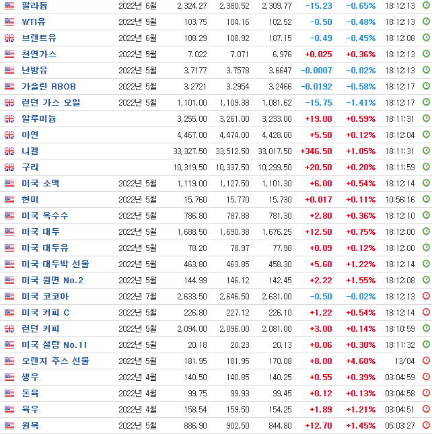Click the green clock icon in 구리 row
Viewport: 432px width, 434px height.
click(x=426, y=166)
